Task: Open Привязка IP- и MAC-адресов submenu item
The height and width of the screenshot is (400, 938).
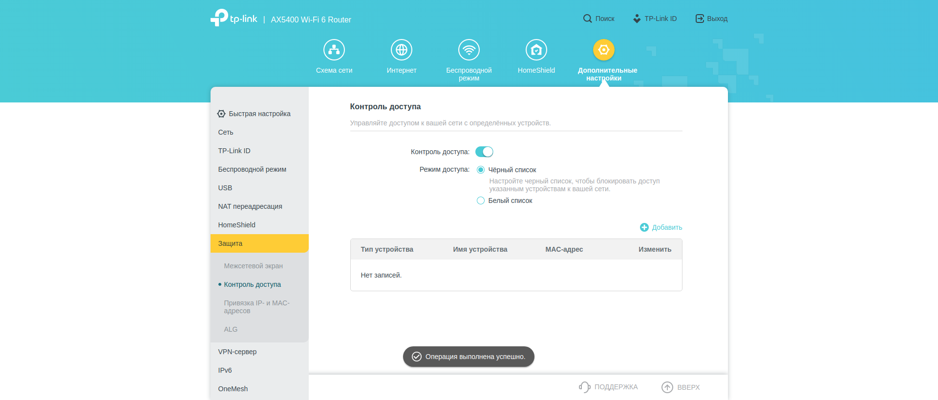Action: 256,307
